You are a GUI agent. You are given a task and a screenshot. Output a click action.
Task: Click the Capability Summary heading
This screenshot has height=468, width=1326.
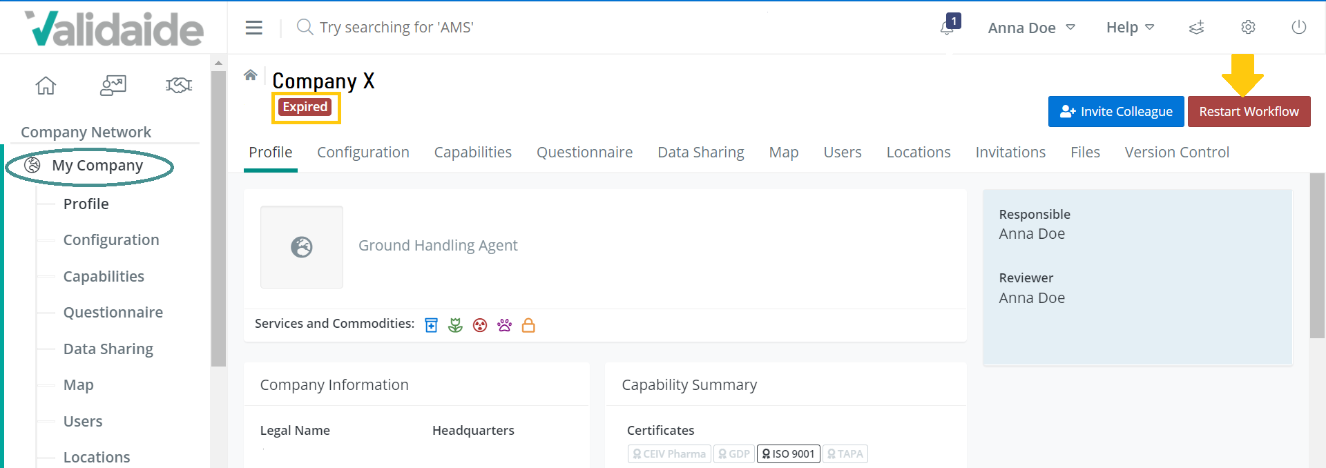[x=689, y=385]
